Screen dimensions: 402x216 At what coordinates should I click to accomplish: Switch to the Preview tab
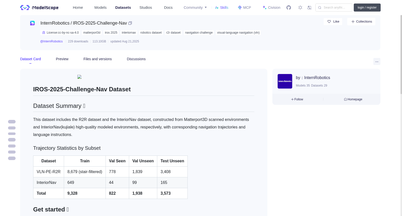62,59
